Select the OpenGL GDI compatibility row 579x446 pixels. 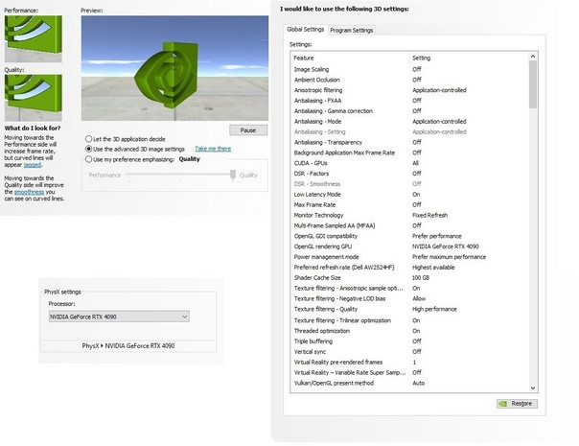pos(410,236)
